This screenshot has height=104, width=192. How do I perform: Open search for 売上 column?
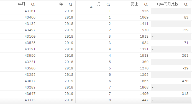click(x=146, y=4)
